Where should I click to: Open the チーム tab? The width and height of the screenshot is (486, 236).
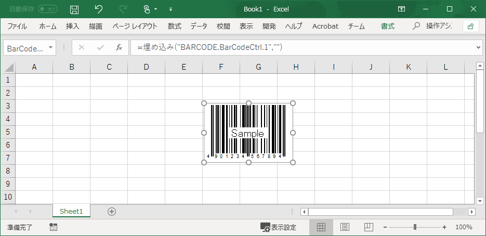[x=356, y=27]
